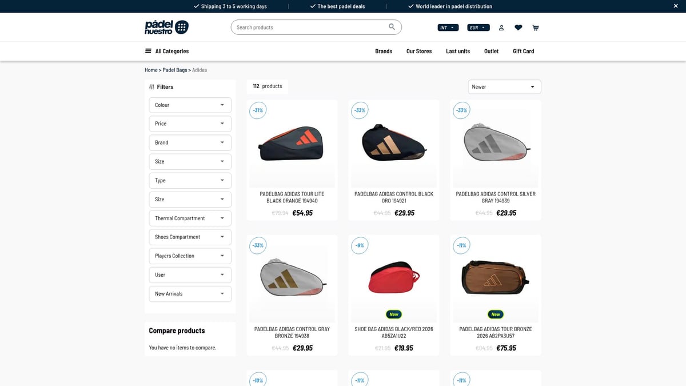Open the shopping cart icon

click(x=536, y=27)
